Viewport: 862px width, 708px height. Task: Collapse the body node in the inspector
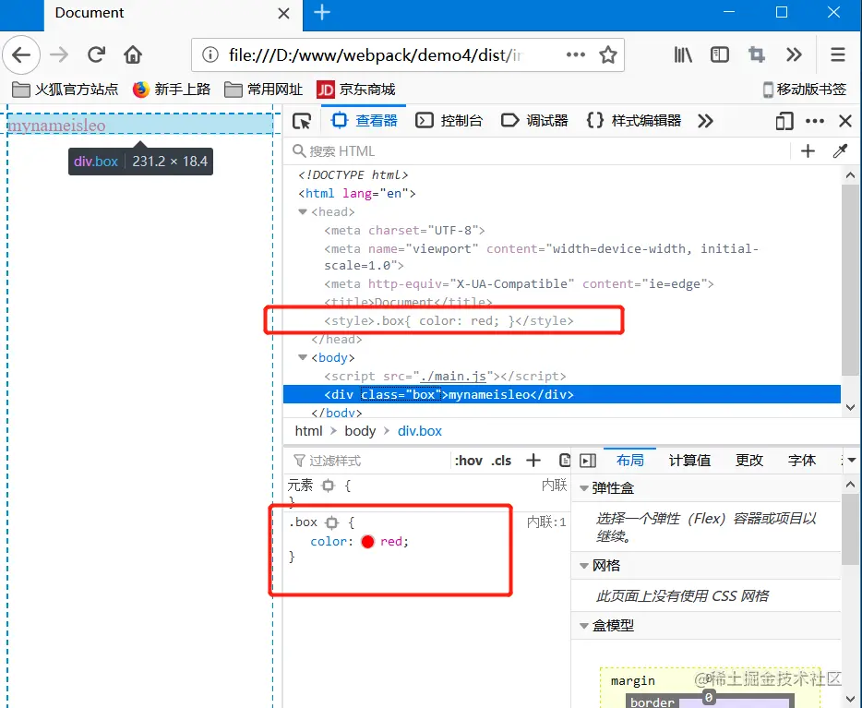pos(303,357)
